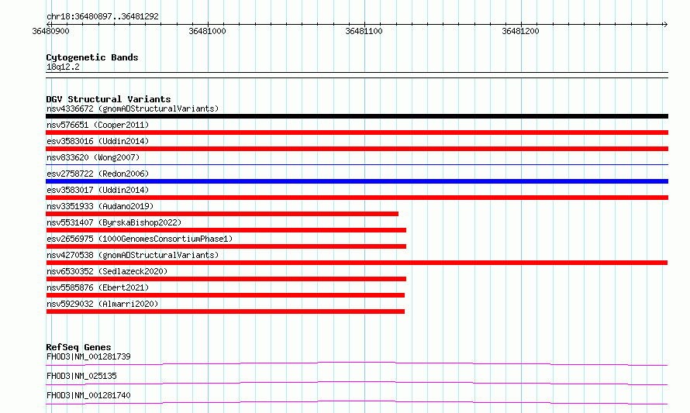Select variant label nsv3351933 (Audano2019)
The width and height of the screenshot is (690, 413).
(100, 206)
